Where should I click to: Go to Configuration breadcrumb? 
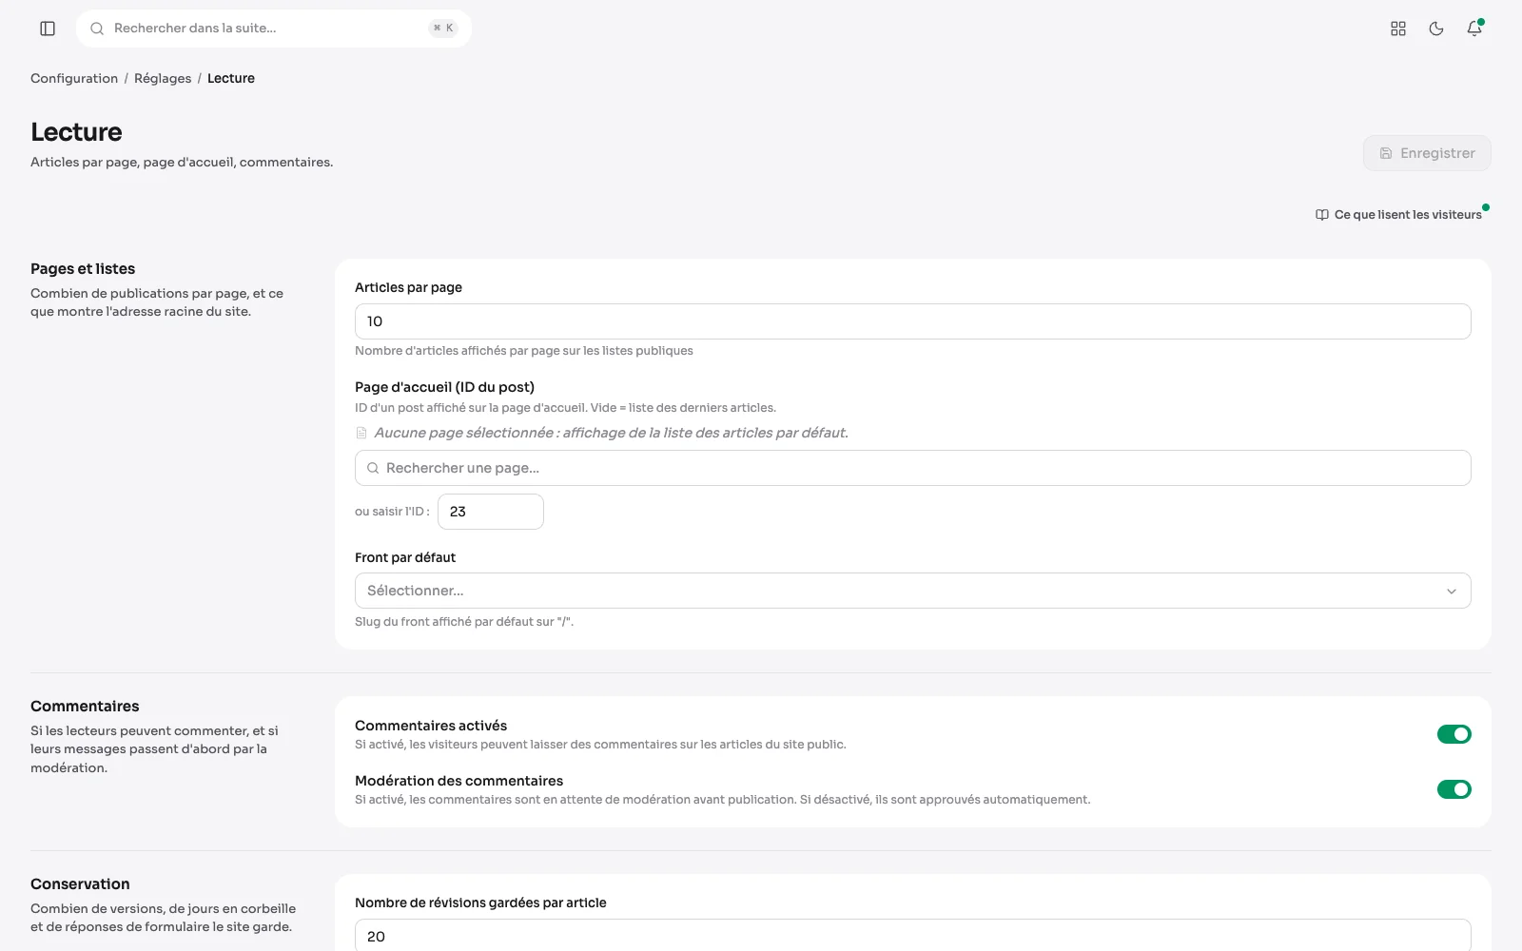(74, 78)
